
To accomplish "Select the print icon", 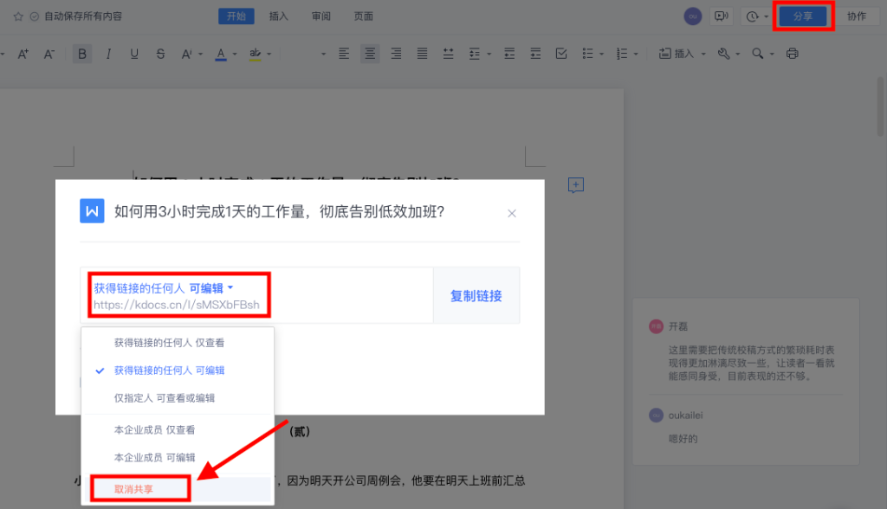I will (792, 53).
